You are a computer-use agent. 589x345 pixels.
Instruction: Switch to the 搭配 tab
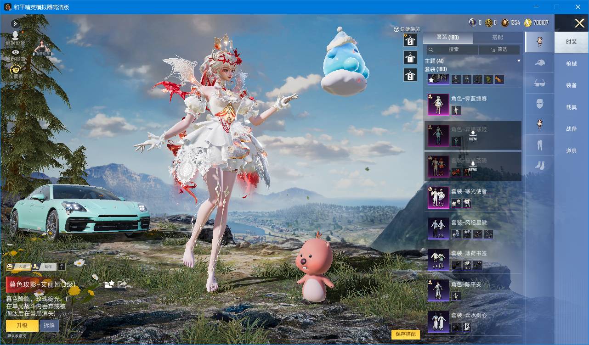(497, 37)
